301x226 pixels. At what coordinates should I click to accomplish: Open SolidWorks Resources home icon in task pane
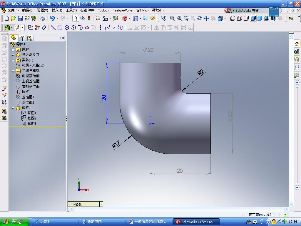[x=297, y=44]
